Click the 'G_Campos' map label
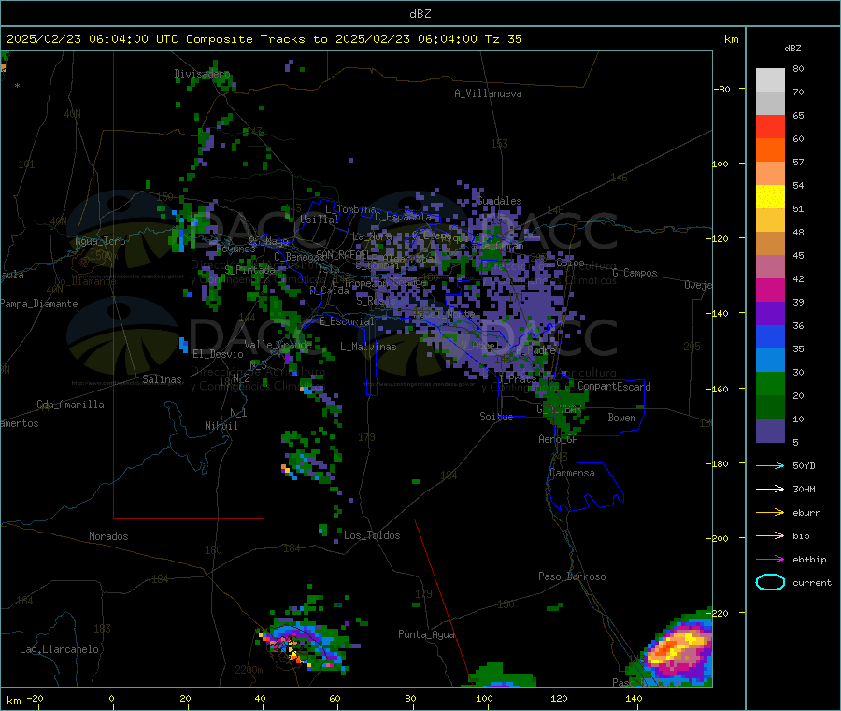This screenshot has width=841, height=711. click(635, 273)
